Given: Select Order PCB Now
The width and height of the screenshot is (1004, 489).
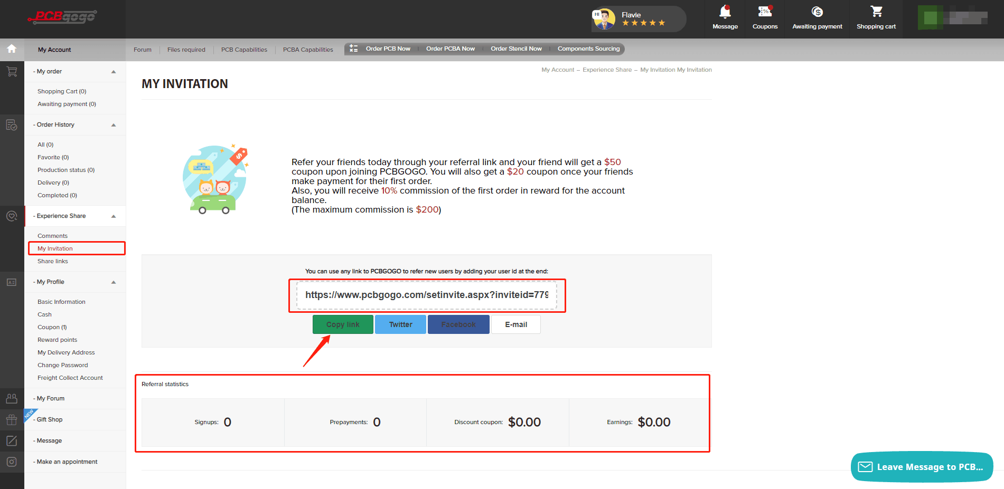Looking at the screenshot, I should [388, 49].
